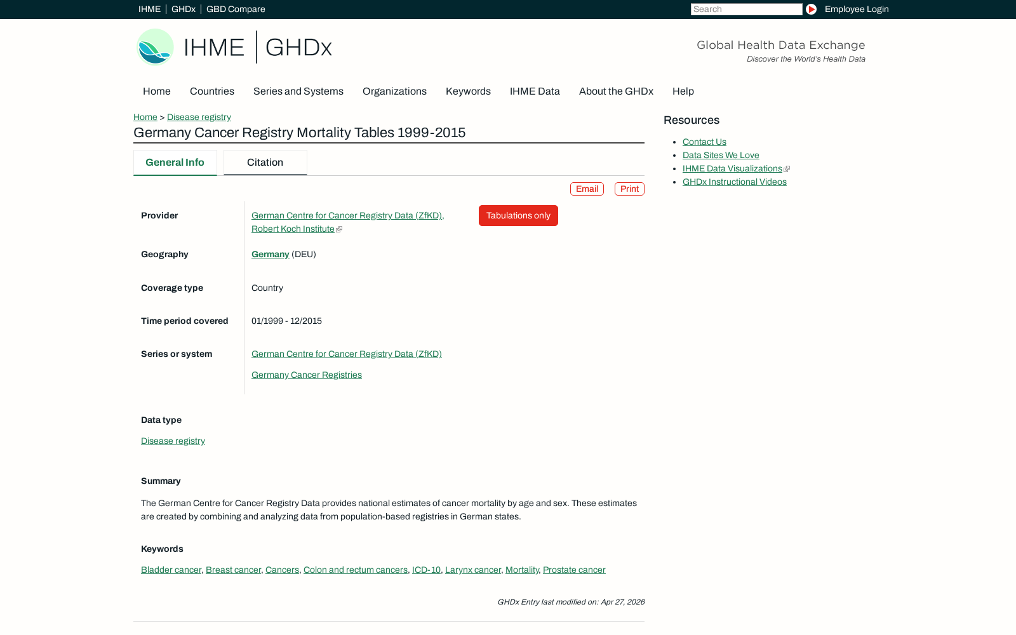The image size is (1016, 635).
Task: Go to Home in main navigation
Action: [x=157, y=91]
